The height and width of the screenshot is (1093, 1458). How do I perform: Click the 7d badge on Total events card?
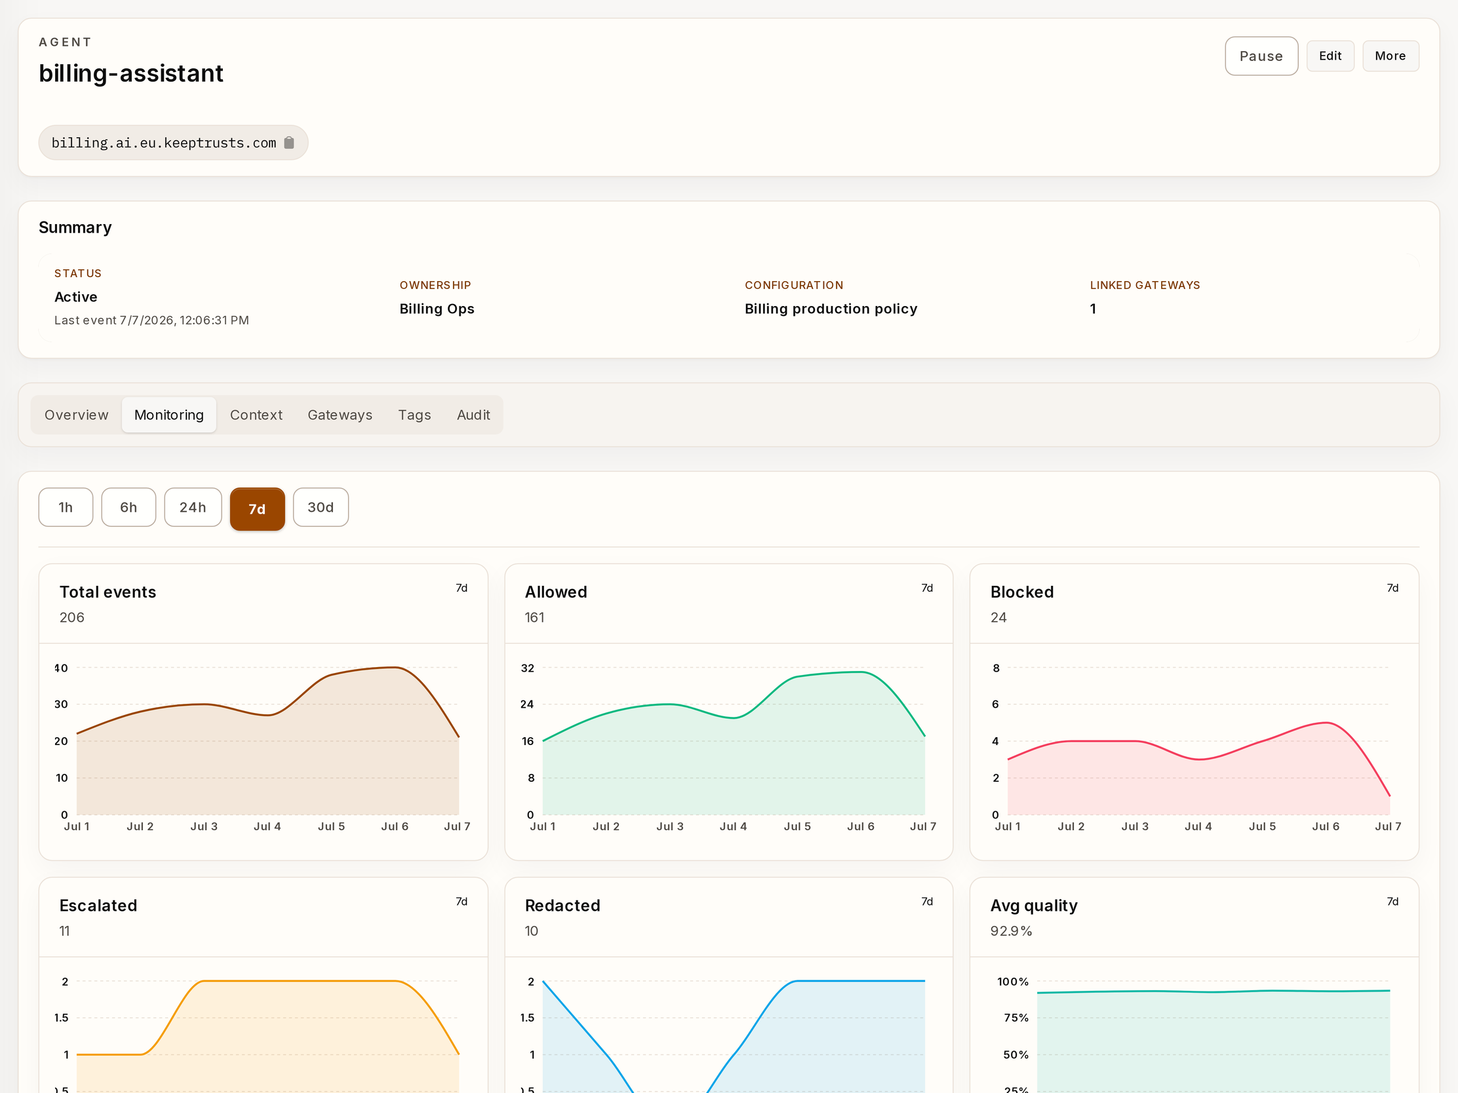click(x=462, y=588)
